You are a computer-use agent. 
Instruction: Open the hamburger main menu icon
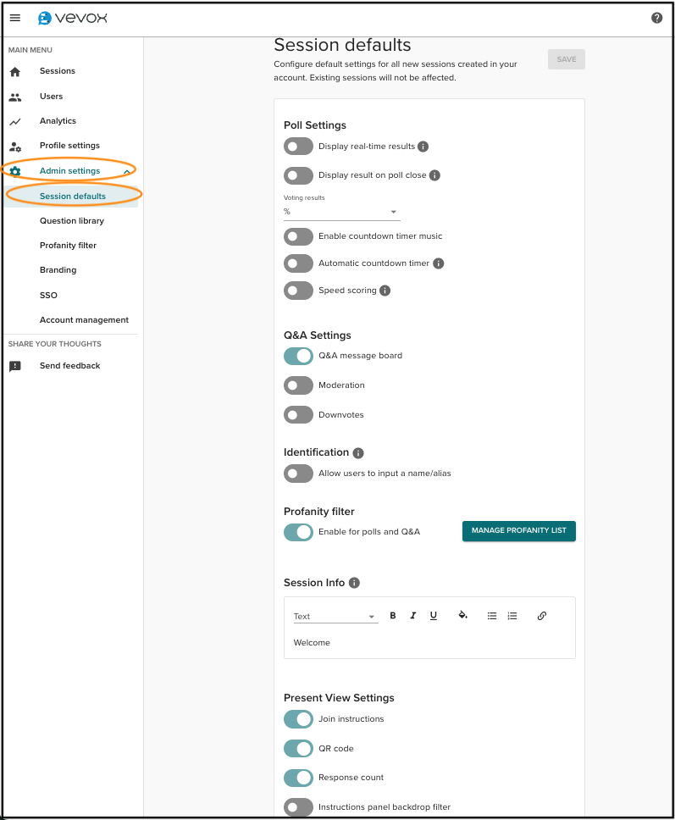[x=15, y=18]
